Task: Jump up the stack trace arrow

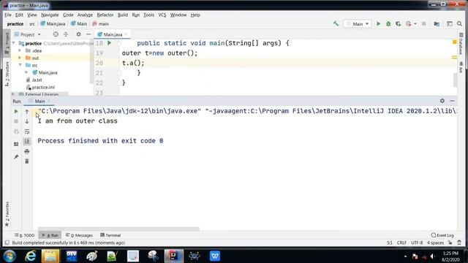Action: click(x=27, y=111)
